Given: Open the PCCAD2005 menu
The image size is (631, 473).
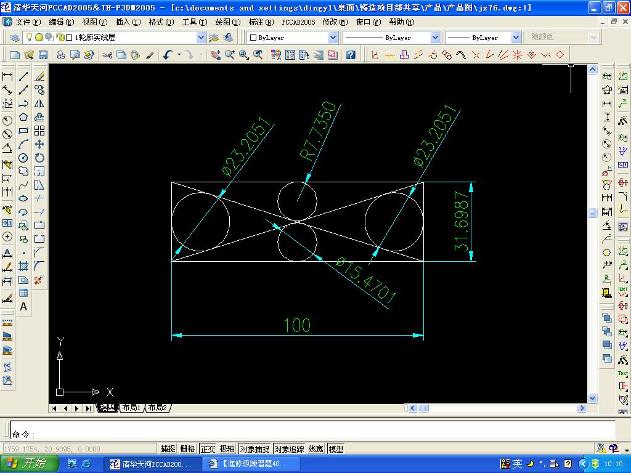Looking at the screenshot, I should pos(298,22).
